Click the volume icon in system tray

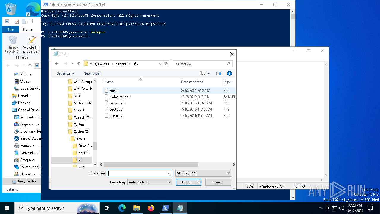(342, 208)
